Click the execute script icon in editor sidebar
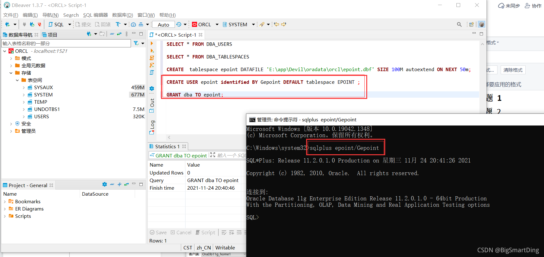The image size is (544, 257). (x=152, y=58)
